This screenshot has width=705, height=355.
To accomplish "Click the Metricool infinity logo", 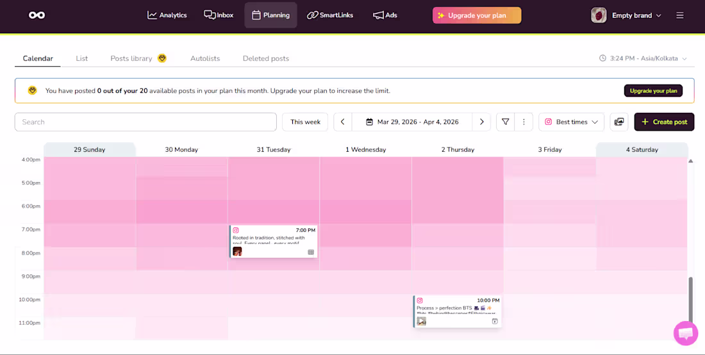I will [37, 15].
